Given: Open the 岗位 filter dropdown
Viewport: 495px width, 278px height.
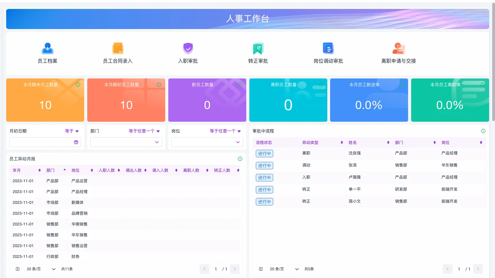Looking at the screenshot, I should [x=207, y=142].
